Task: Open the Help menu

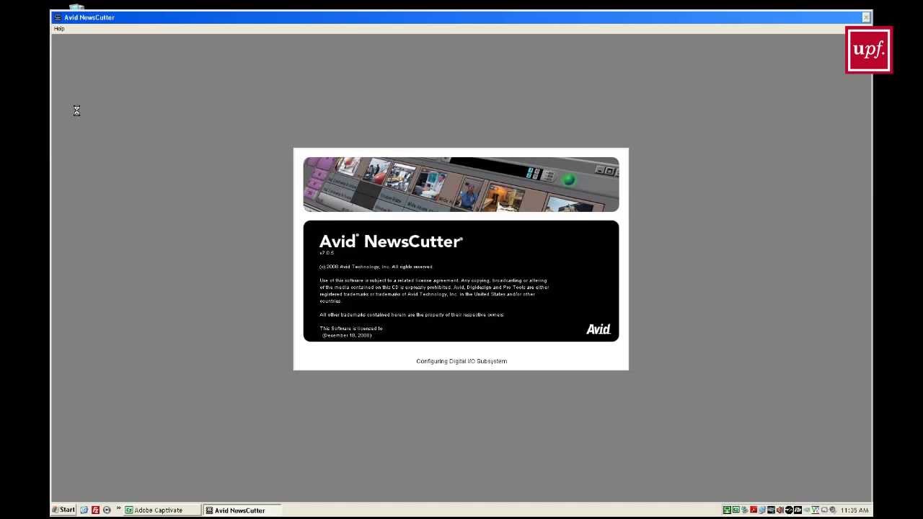Action: tap(59, 29)
